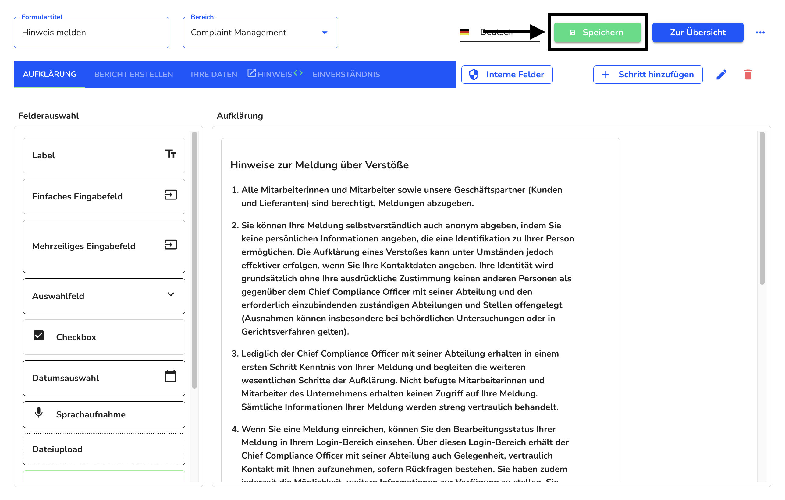Click the Zur Übersicht button
The height and width of the screenshot is (500, 785).
(698, 33)
